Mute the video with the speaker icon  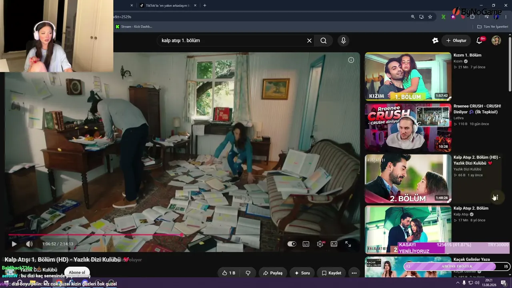(x=29, y=244)
